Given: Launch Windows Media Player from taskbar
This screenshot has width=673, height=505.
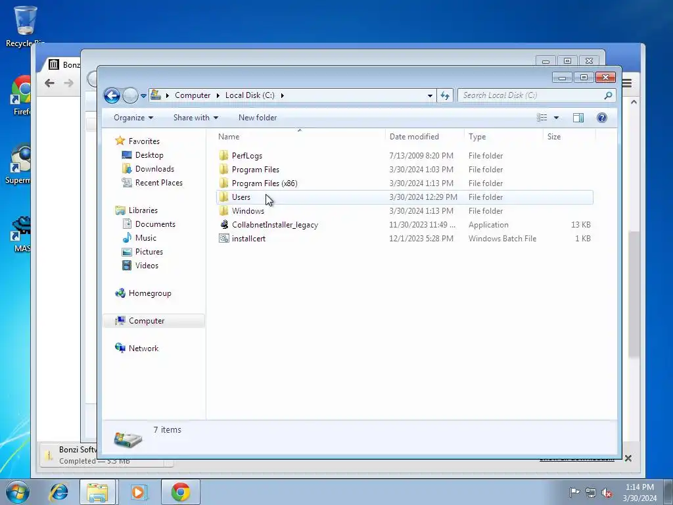Looking at the screenshot, I should pyautogui.click(x=138, y=492).
